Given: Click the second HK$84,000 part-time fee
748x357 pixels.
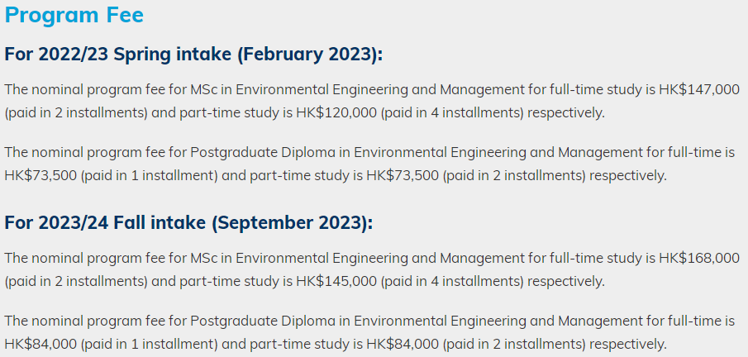Looking at the screenshot, I should coord(403,344).
